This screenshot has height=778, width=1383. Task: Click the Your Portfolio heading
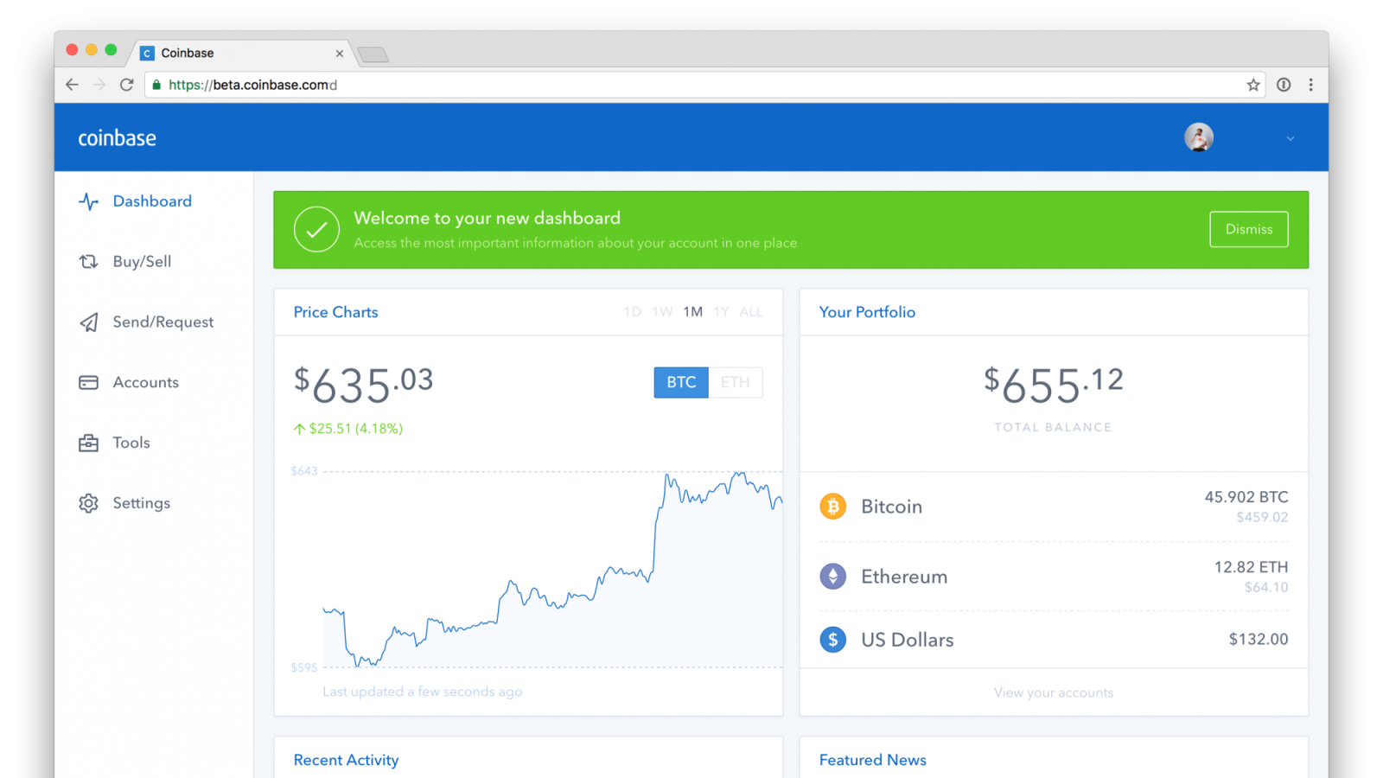(867, 312)
